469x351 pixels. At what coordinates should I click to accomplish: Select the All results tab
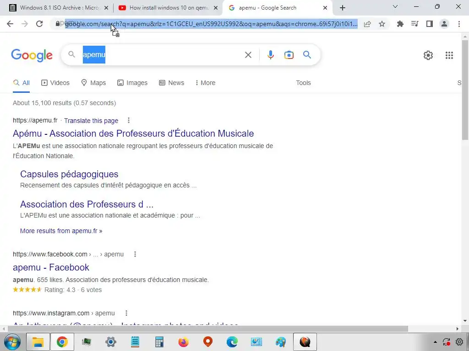click(x=21, y=83)
